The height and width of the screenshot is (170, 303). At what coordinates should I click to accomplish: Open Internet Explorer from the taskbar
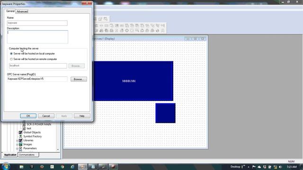point(72,167)
